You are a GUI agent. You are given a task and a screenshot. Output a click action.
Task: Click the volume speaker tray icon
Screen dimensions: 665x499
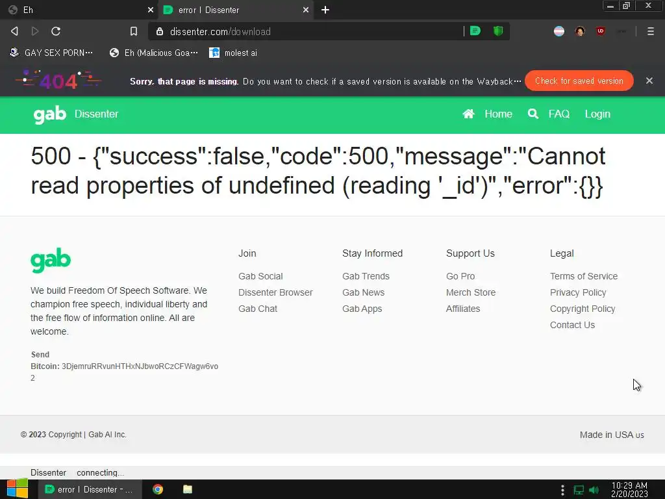click(x=594, y=490)
